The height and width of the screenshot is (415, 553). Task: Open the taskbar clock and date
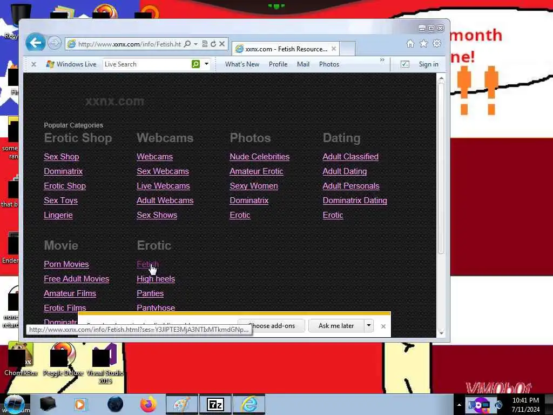[525, 405]
